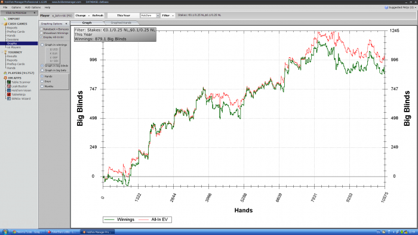418x235 pixels.
Task: Launch TableNinja via its icon
Action: [x=9, y=94]
